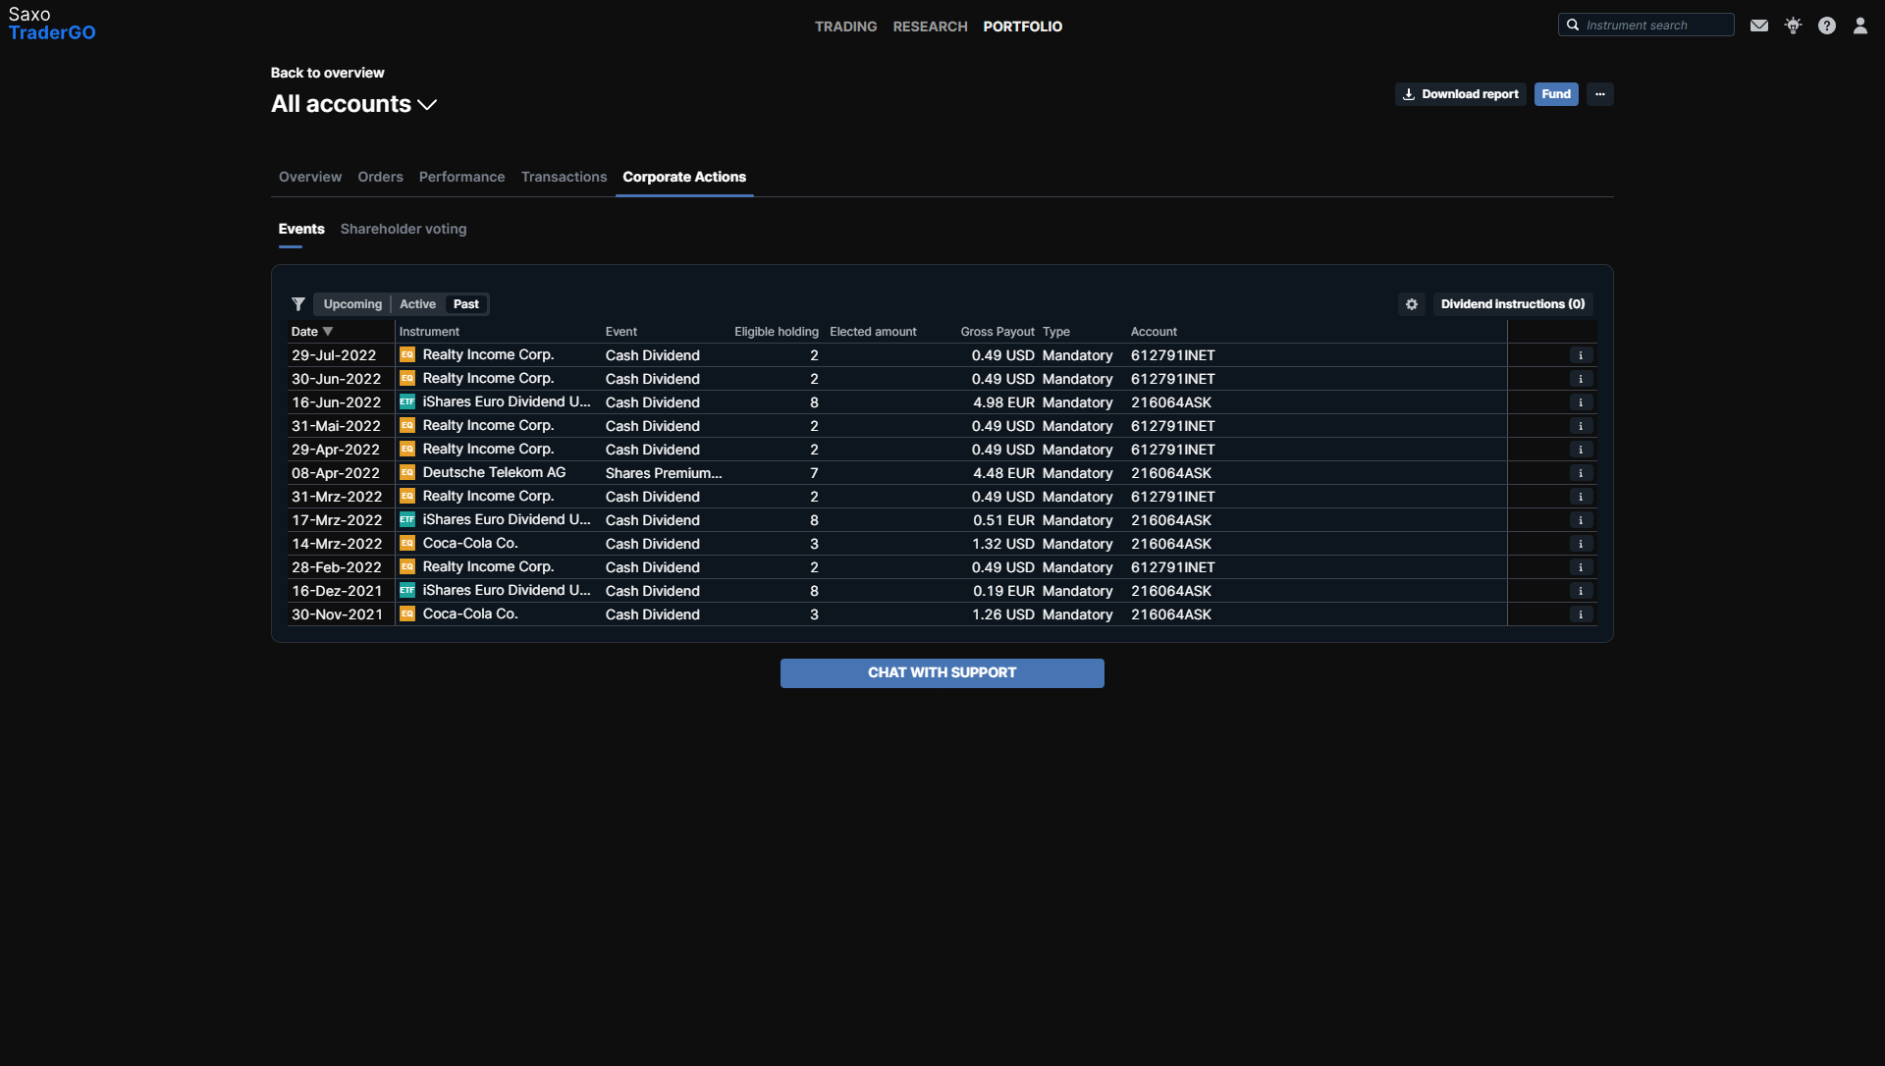
Task: Open the Shareholder voting sub-tab
Action: (404, 229)
